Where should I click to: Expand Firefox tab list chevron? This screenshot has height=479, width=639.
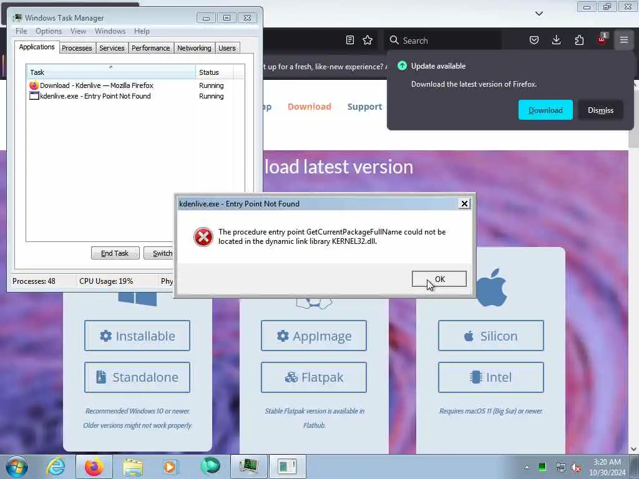[539, 14]
